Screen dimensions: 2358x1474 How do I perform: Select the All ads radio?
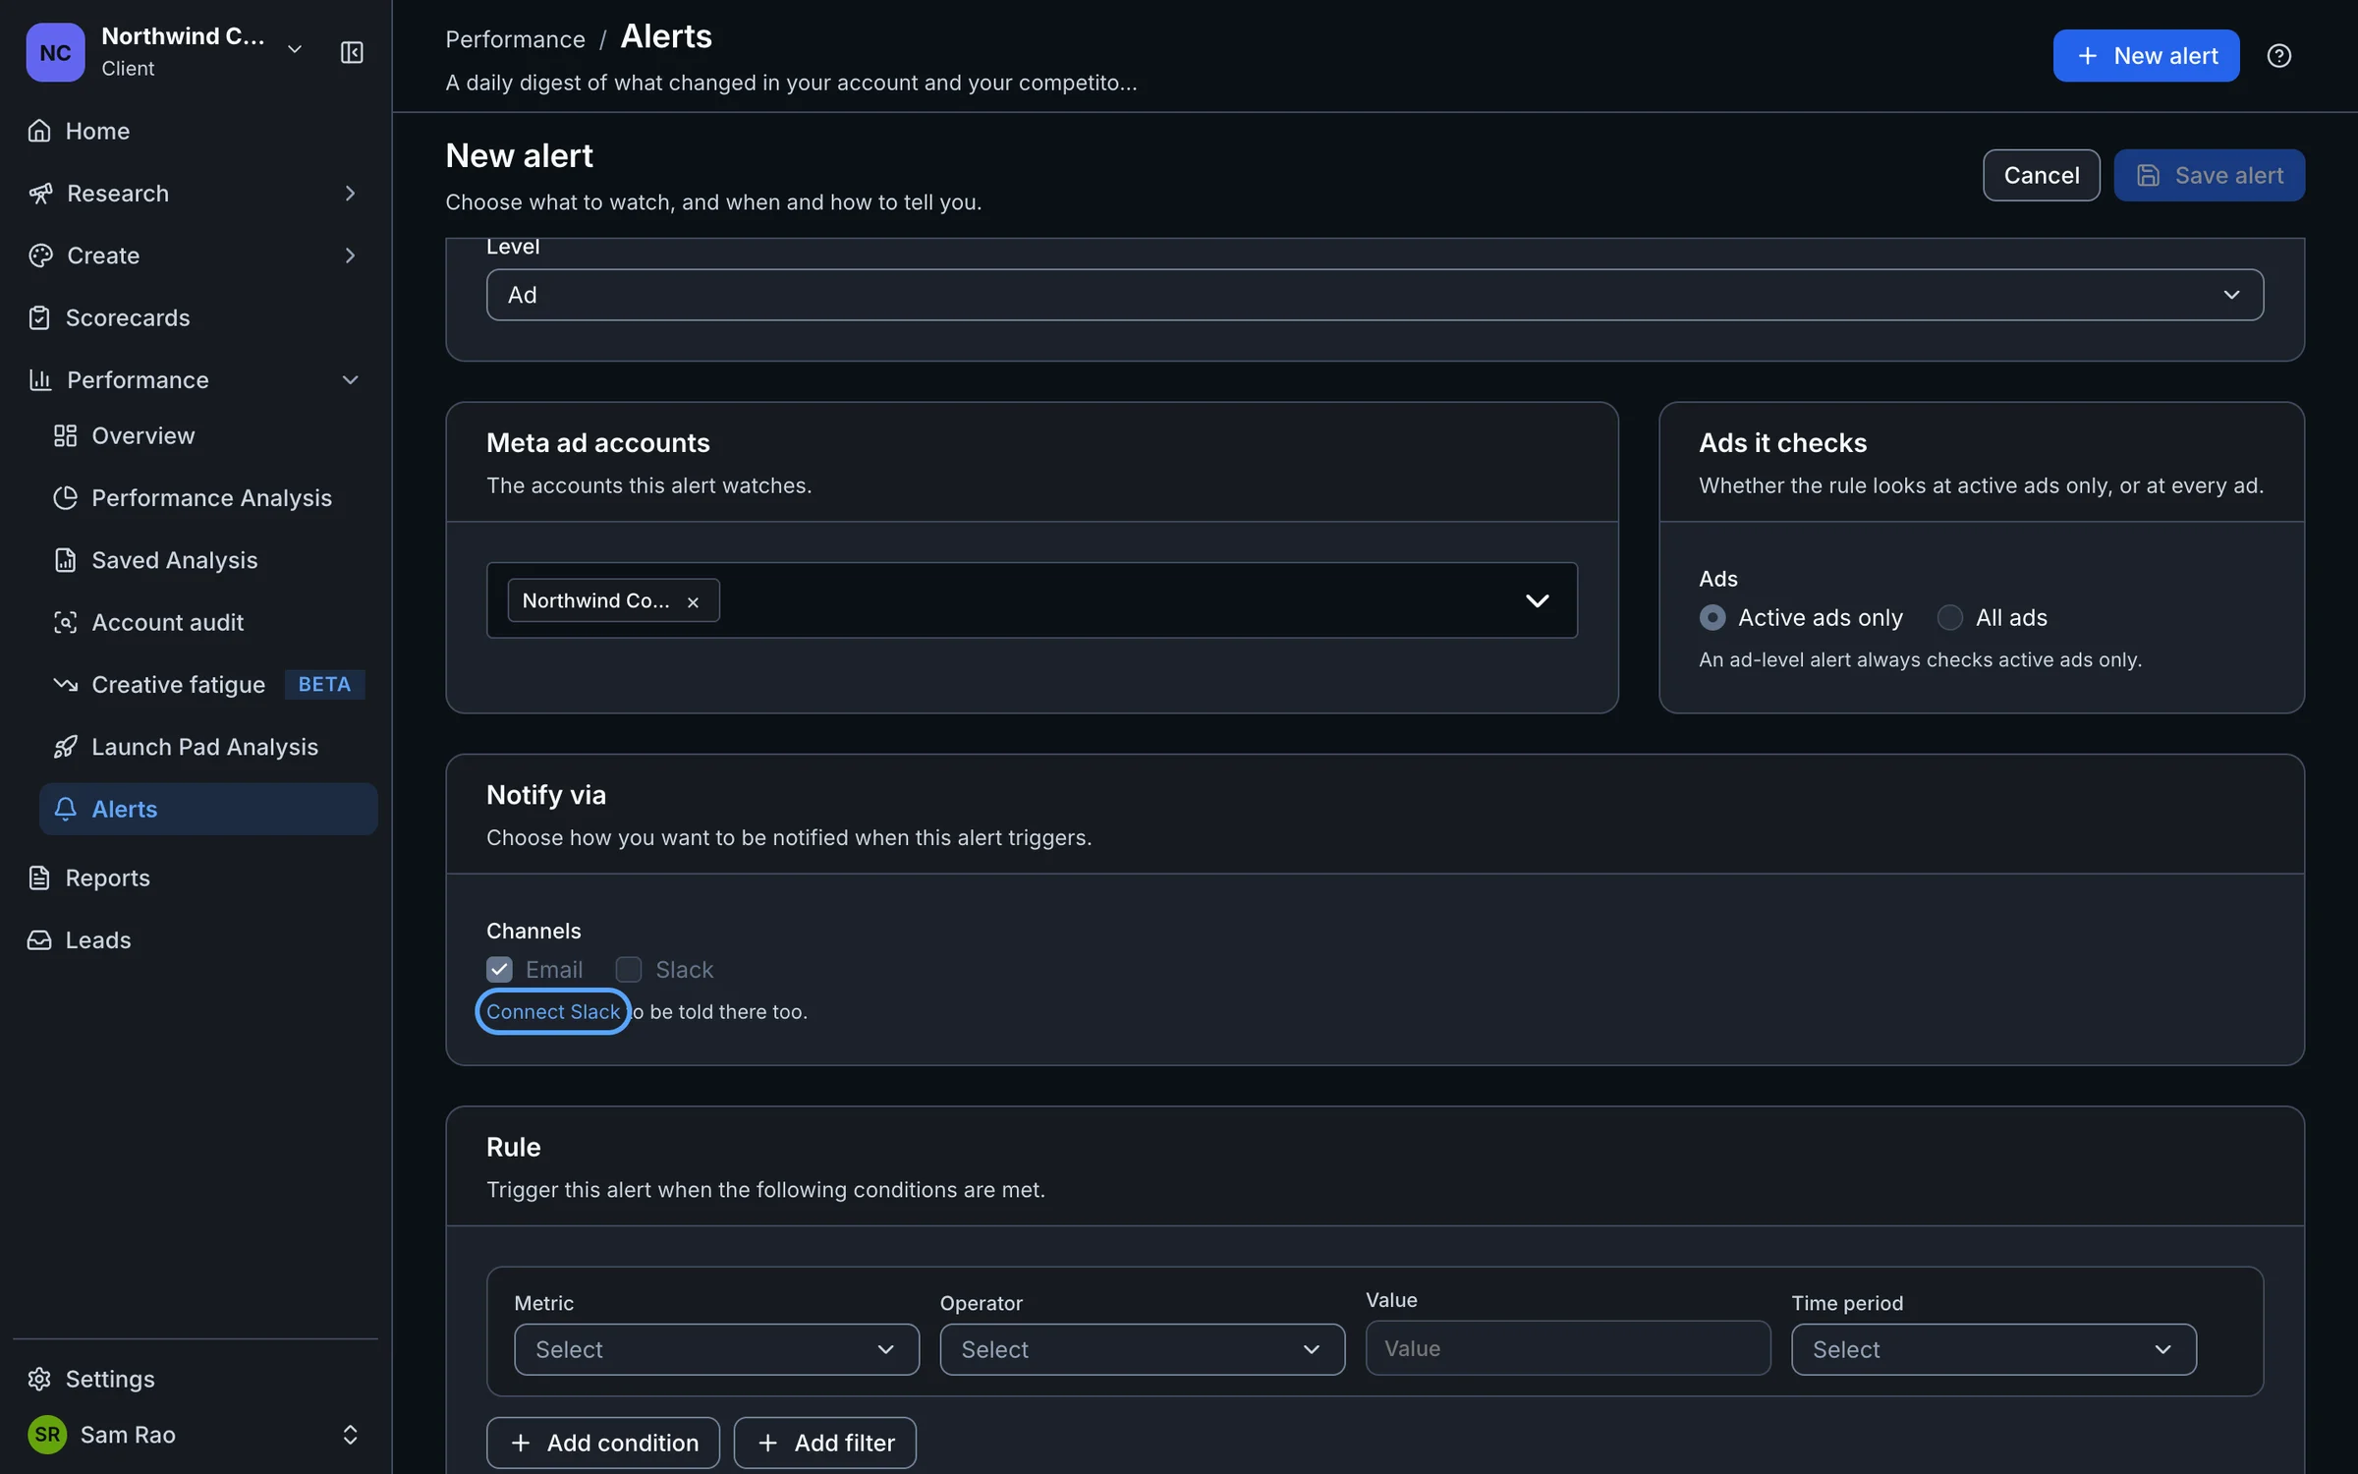click(x=1949, y=617)
